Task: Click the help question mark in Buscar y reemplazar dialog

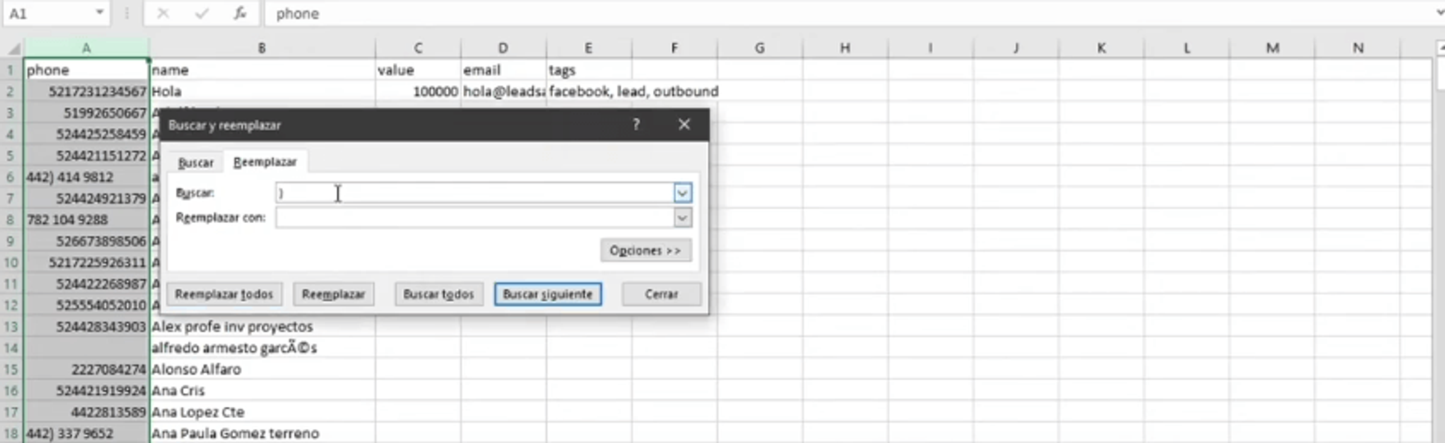Action: [x=636, y=125]
